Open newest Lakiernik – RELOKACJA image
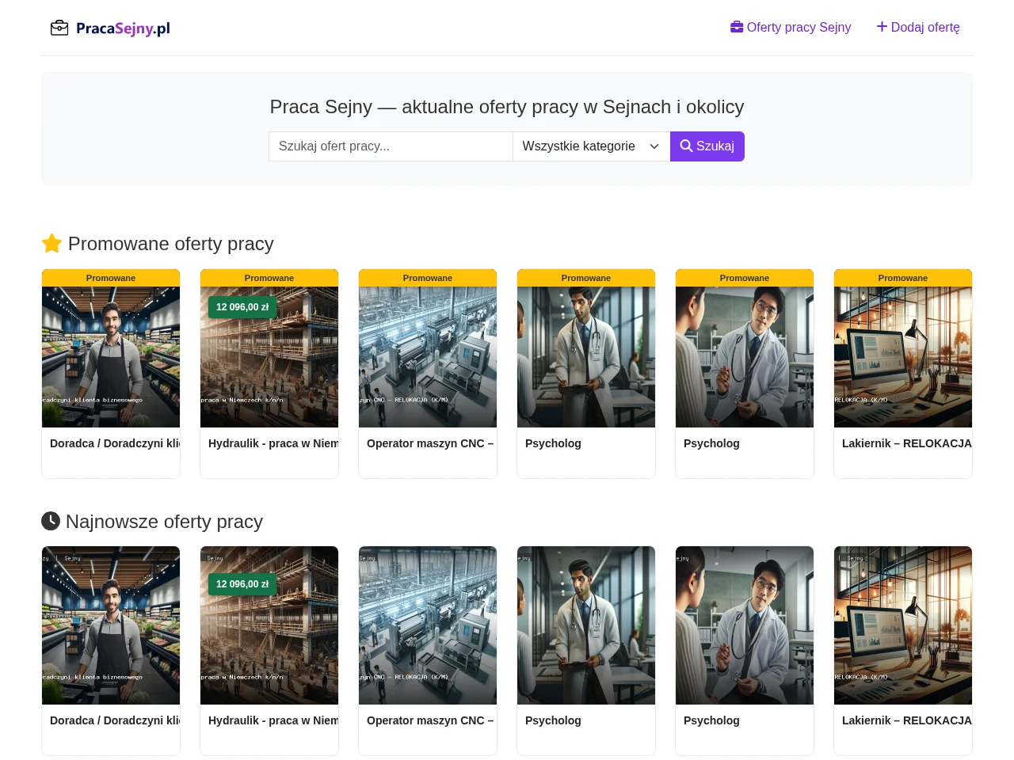Screen dimensions: 1014x760 pyautogui.click(x=903, y=625)
